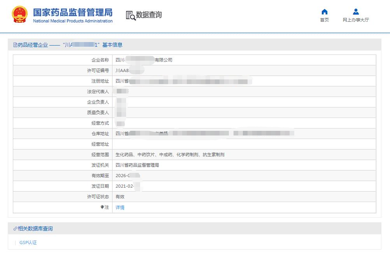Go to 首页 text label

point(324,20)
